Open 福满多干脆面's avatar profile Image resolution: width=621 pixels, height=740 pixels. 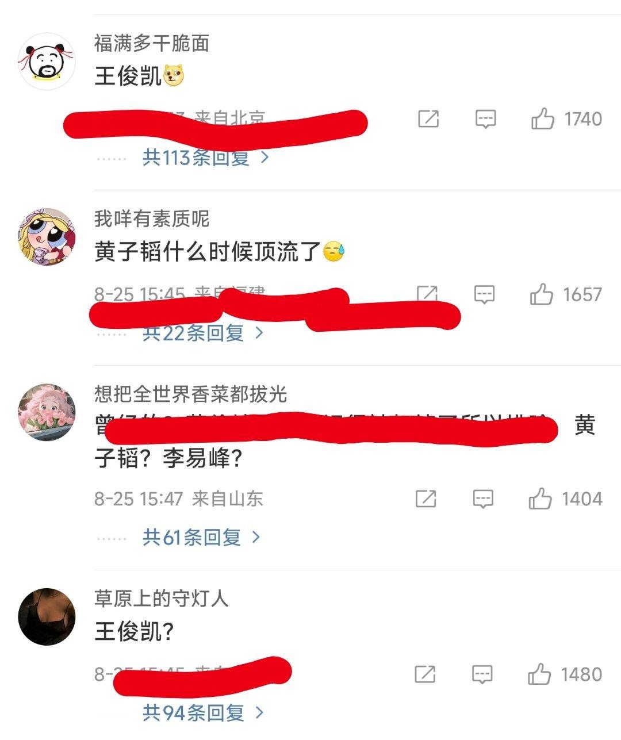[47, 61]
